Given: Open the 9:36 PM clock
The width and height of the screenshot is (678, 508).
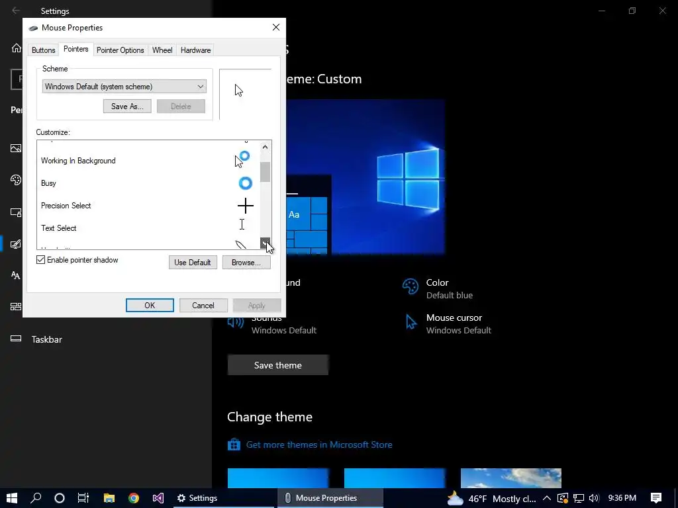Looking at the screenshot, I should (622, 498).
